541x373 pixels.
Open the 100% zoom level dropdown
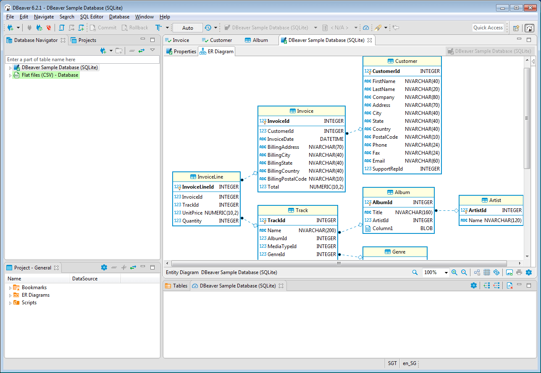(x=446, y=272)
